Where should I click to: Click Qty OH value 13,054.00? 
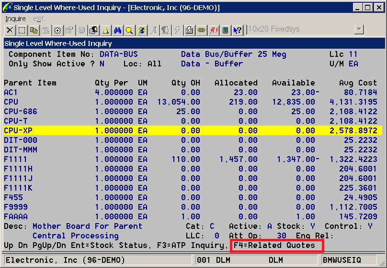click(x=179, y=102)
